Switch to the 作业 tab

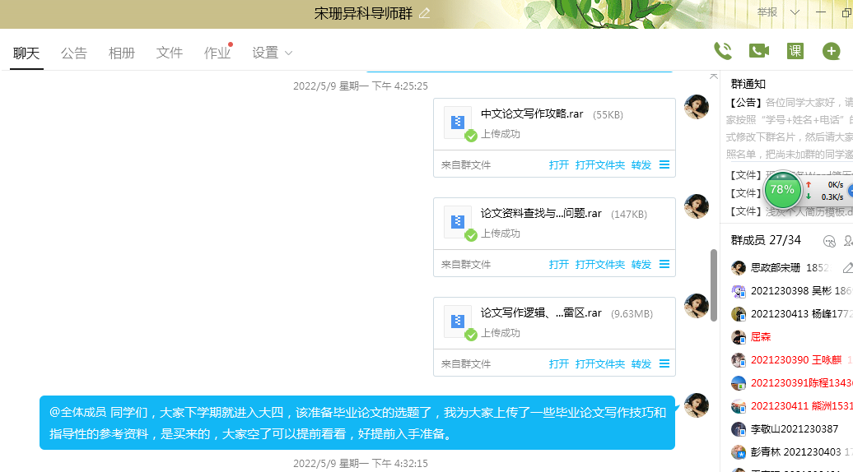tap(217, 53)
